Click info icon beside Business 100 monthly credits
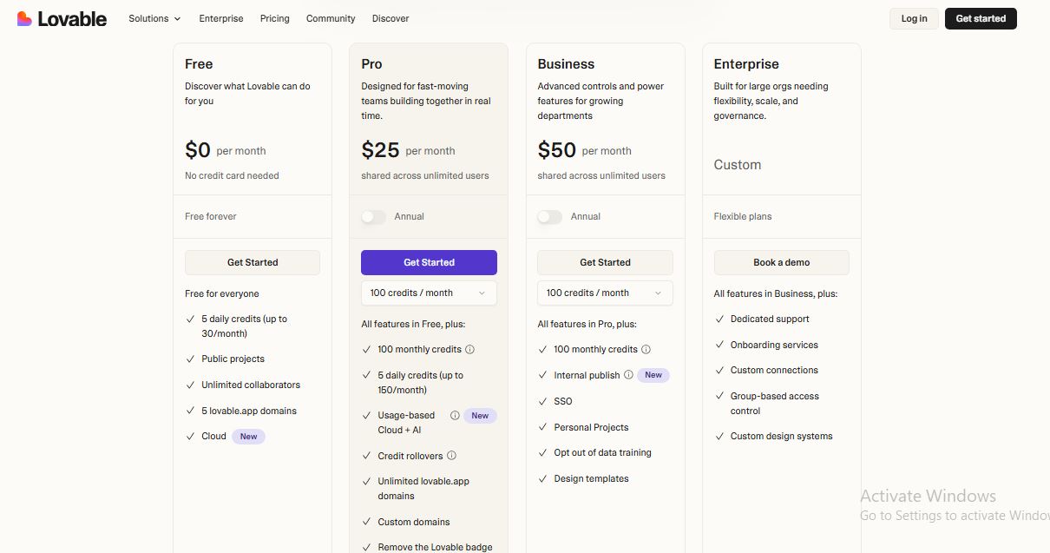The height and width of the screenshot is (553, 1050). coord(646,350)
